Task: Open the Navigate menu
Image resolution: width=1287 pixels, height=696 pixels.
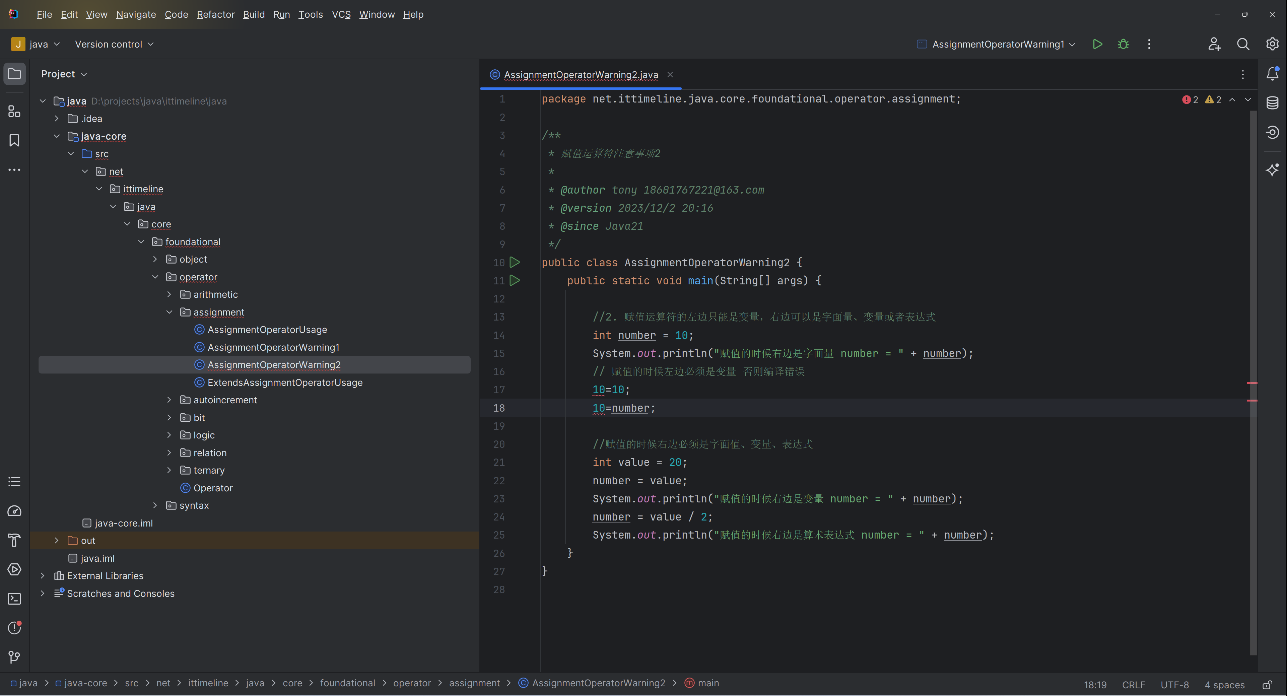Action: 136,14
